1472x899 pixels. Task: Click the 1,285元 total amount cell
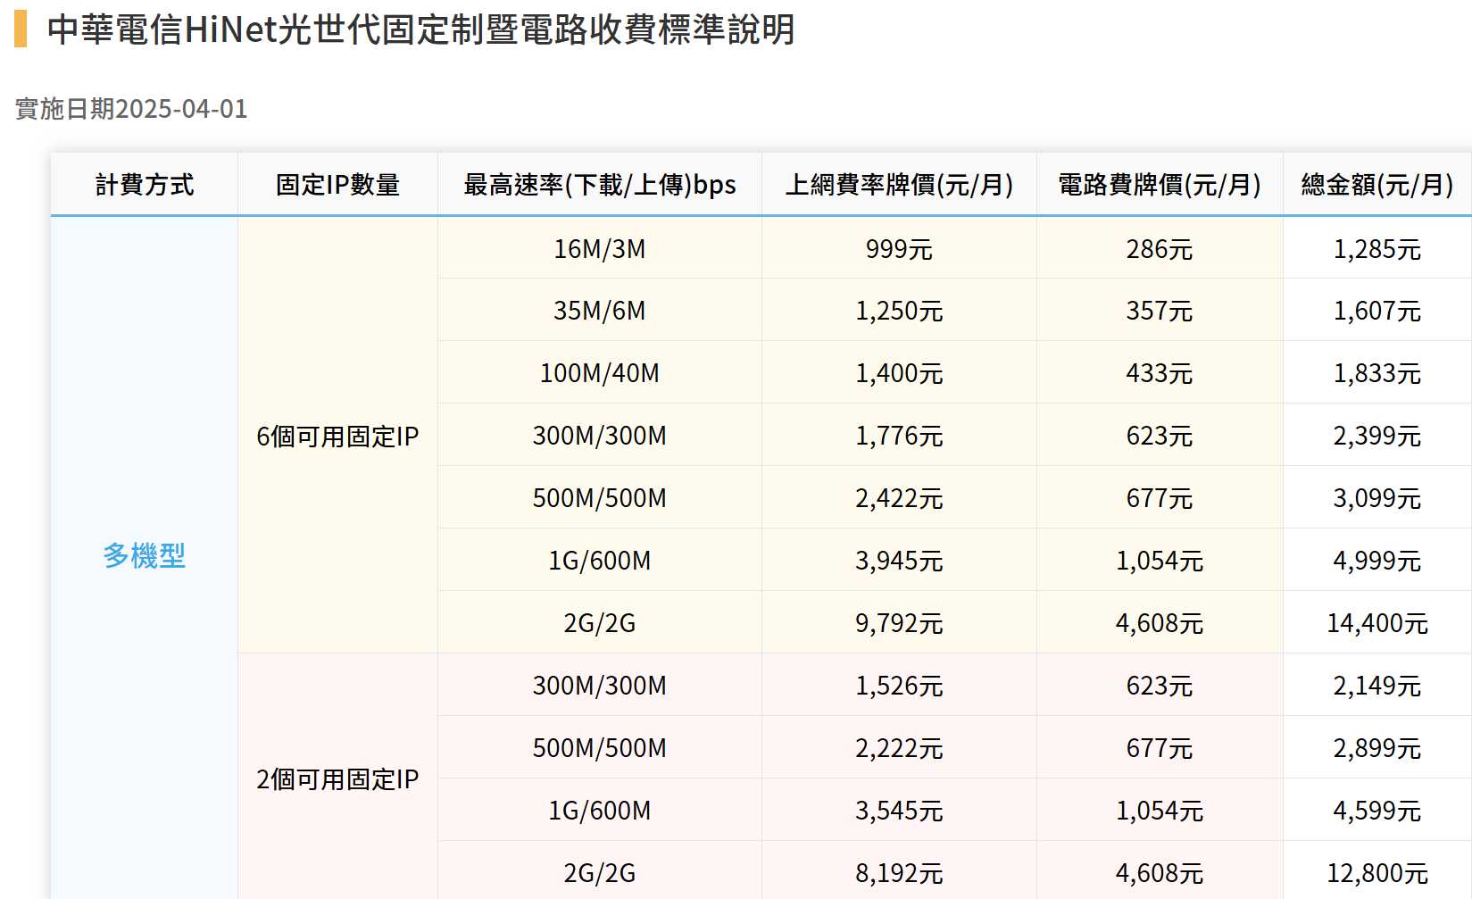[1377, 248]
